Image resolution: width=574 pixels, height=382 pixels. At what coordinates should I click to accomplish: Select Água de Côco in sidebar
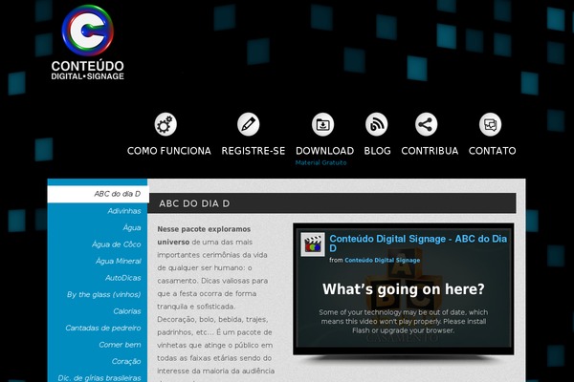pos(117,244)
